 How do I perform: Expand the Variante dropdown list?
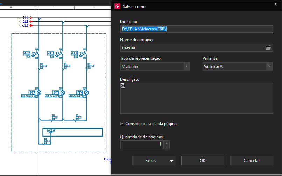tap(269, 66)
